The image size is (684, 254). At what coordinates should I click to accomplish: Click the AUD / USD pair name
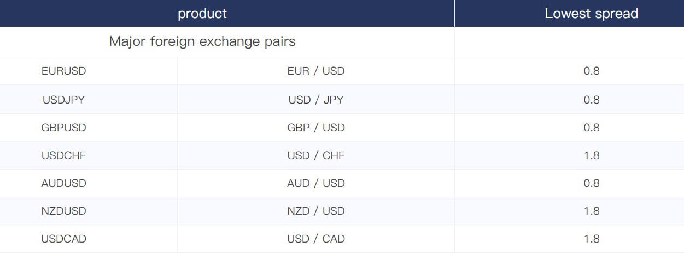click(x=316, y=183)
